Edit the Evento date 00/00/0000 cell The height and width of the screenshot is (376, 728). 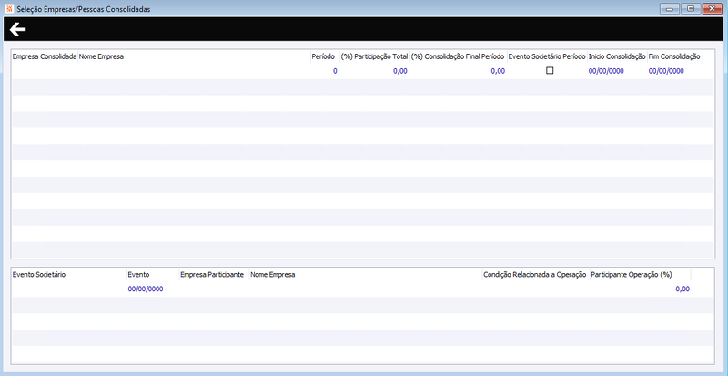146,289
